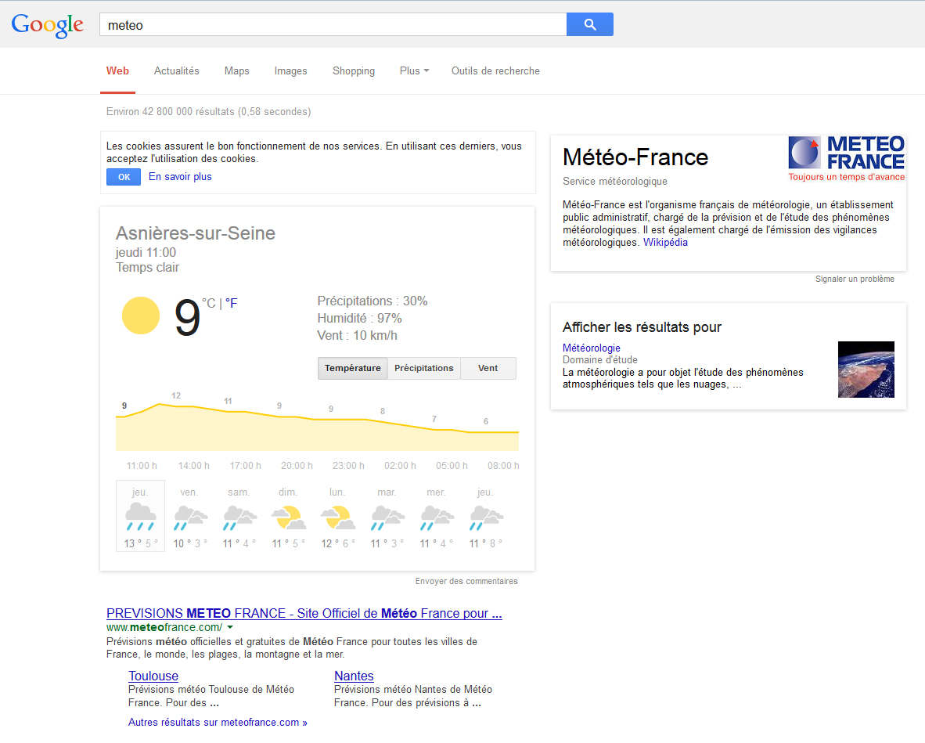
Task: Open Autres résultats sur meteofrance.com link
Action: pos(218,723)
